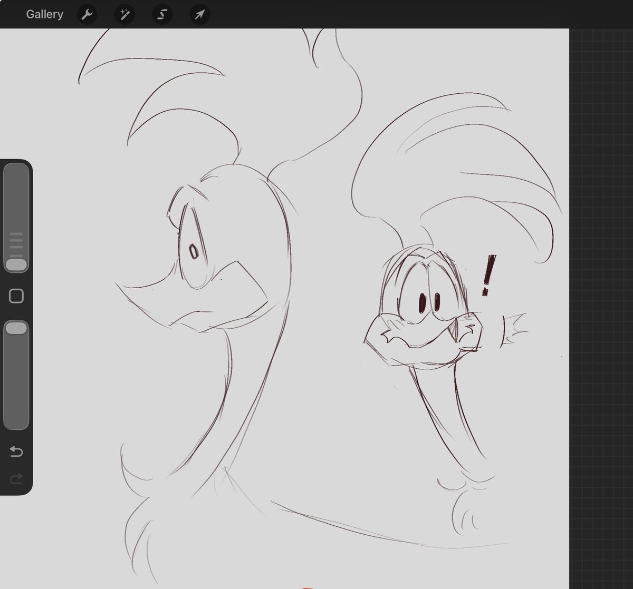Open the Adjustments magic wand menu
Screen dimensions: 633x589
tap(124, 14)
